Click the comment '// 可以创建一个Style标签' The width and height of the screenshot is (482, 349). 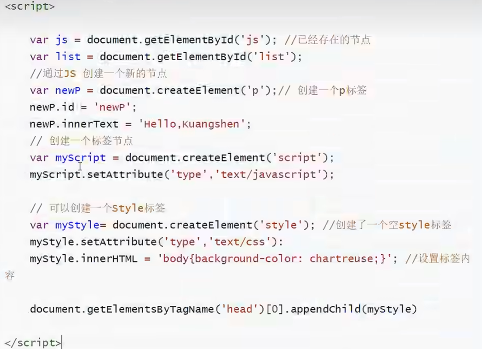point(97,208)
